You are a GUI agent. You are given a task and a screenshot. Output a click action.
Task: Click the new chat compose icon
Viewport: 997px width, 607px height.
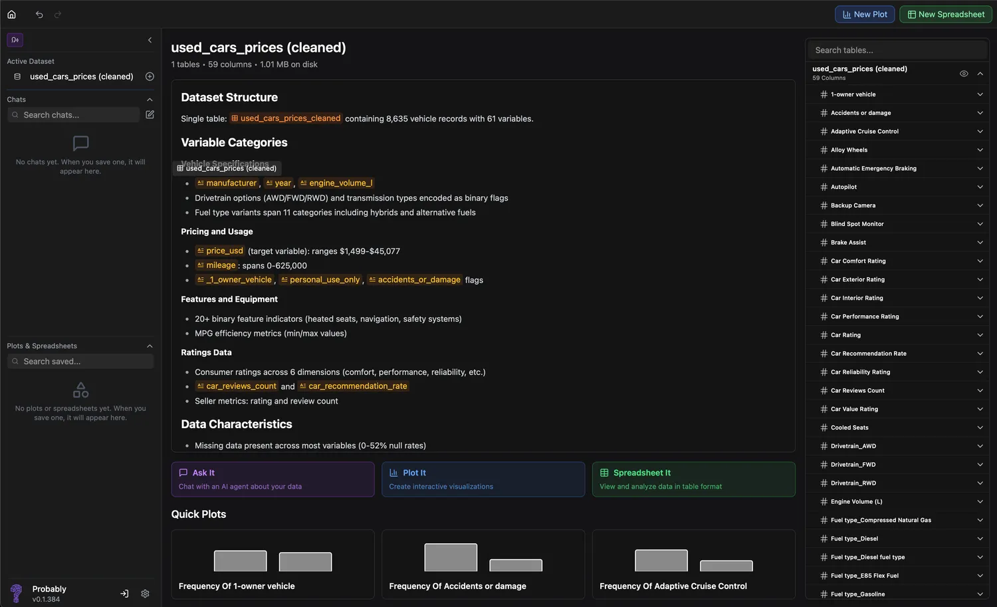pyautogui.click(x=150, y=114)
